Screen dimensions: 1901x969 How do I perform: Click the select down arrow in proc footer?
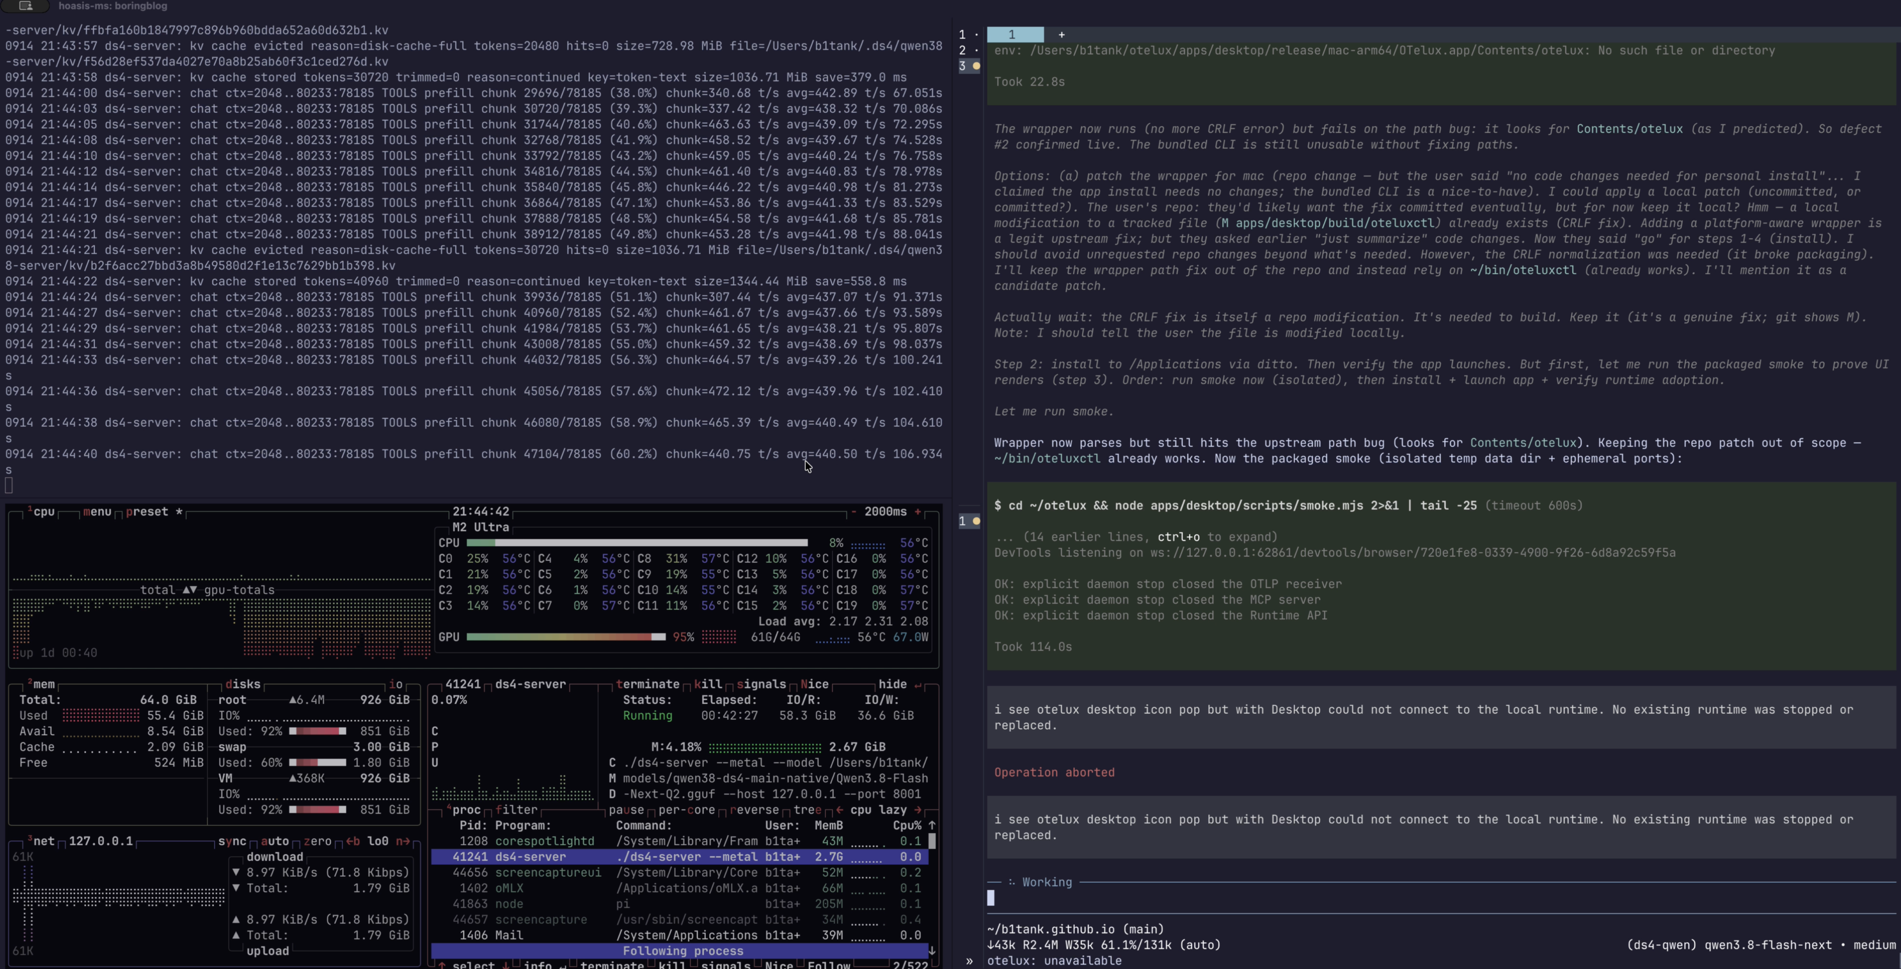point(506,965)
